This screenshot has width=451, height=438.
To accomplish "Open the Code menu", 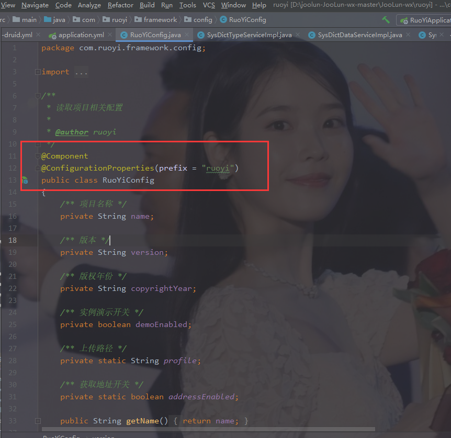I will [x=63, y=5].
